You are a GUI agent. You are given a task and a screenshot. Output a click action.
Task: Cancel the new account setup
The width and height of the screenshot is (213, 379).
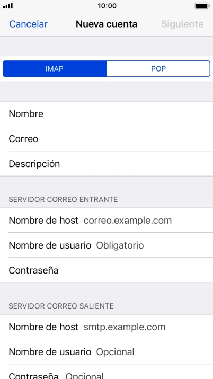click(x=28, y=24)
